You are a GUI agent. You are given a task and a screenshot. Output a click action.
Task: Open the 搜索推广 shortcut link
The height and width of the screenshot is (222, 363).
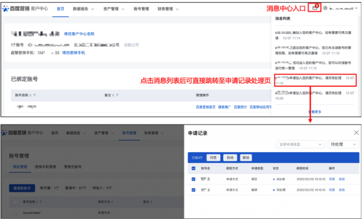pyautogui.click(x=225, y=107)
